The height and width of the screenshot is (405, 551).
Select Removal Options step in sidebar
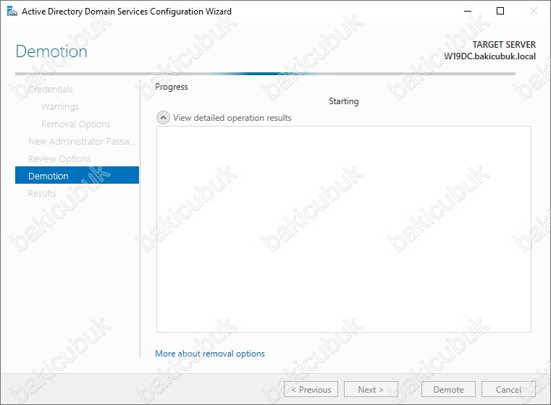[75, 124]
